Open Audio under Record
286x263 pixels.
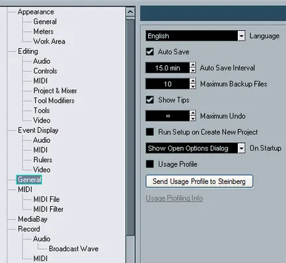coord(42,239)
